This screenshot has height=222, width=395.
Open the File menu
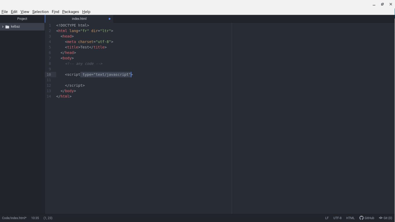(5, 12)
